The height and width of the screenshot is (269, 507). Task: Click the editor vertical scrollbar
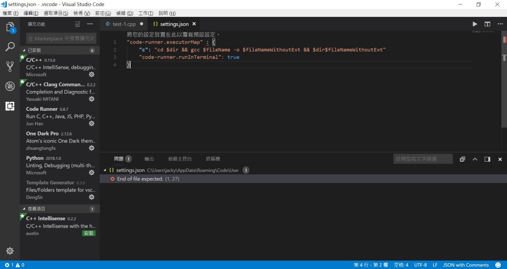pyautogui.click(x=505, y=79)
